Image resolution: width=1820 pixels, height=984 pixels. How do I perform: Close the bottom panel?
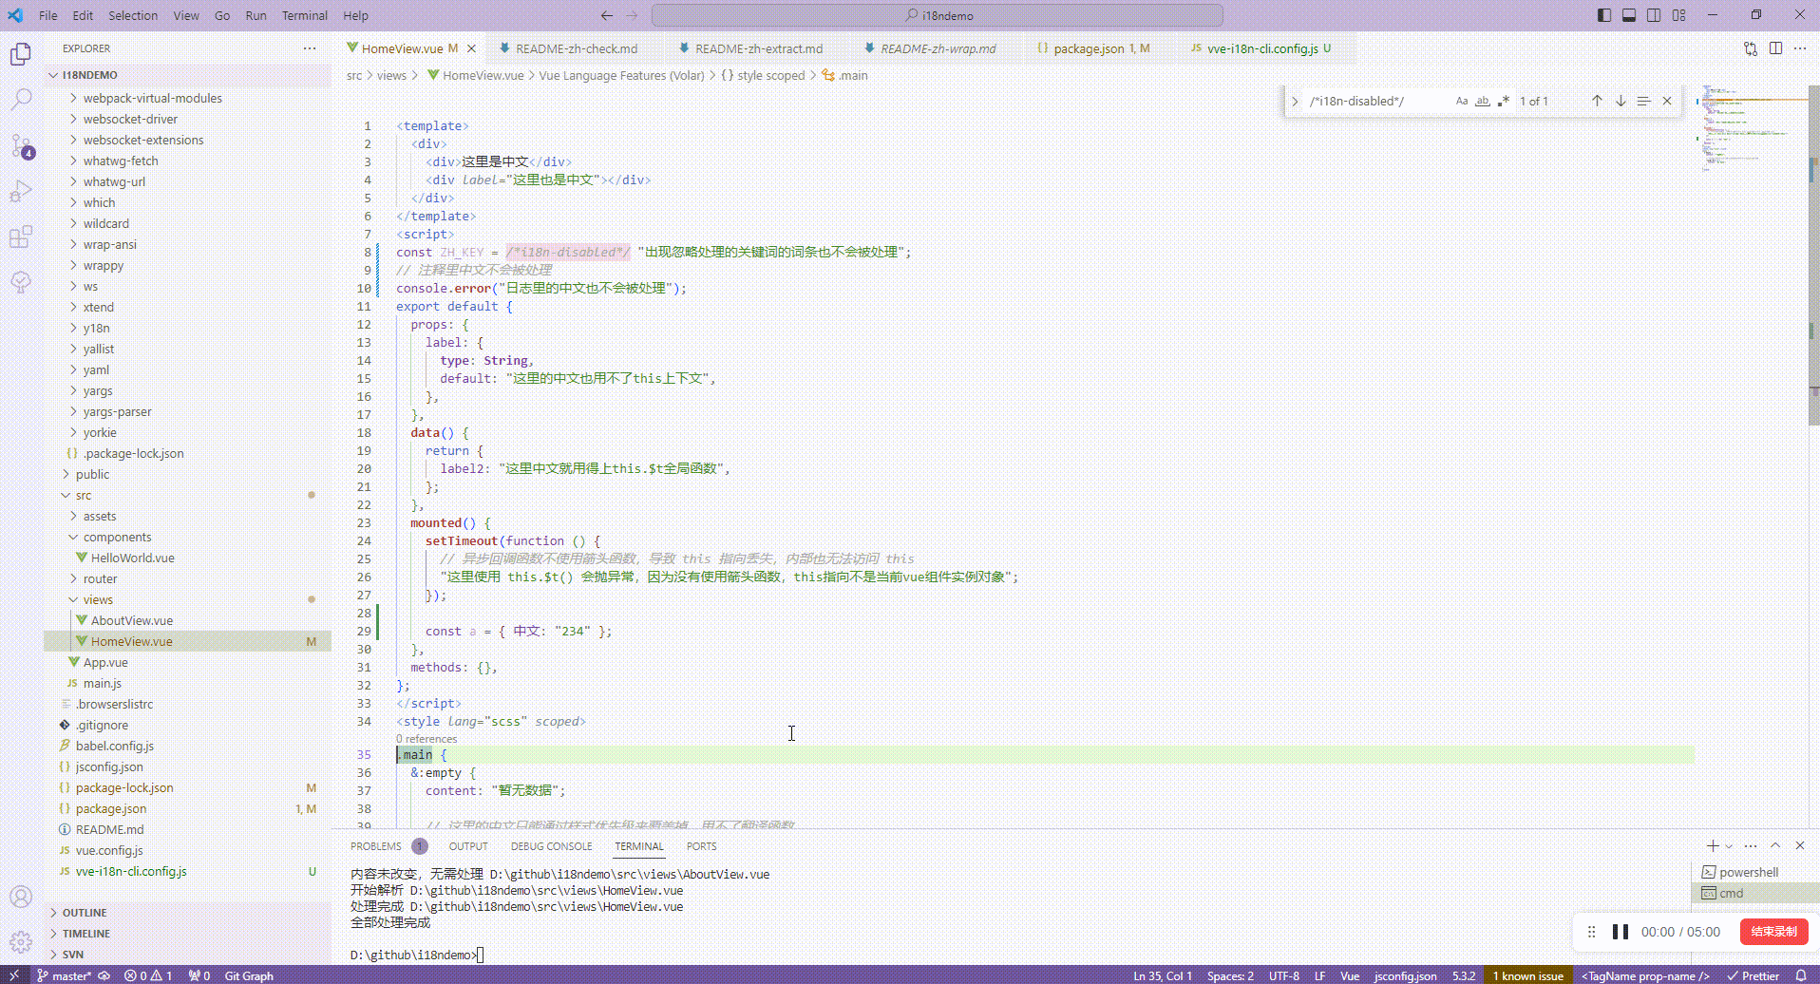pyautogui.click(x=1800, y=845)
